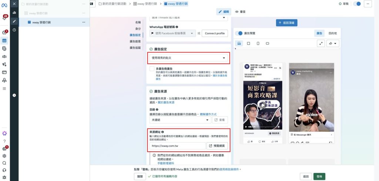The height and width of the screenshot is (181, 379).
Task: Select the square preview format icon
Action: coord(248,43)
